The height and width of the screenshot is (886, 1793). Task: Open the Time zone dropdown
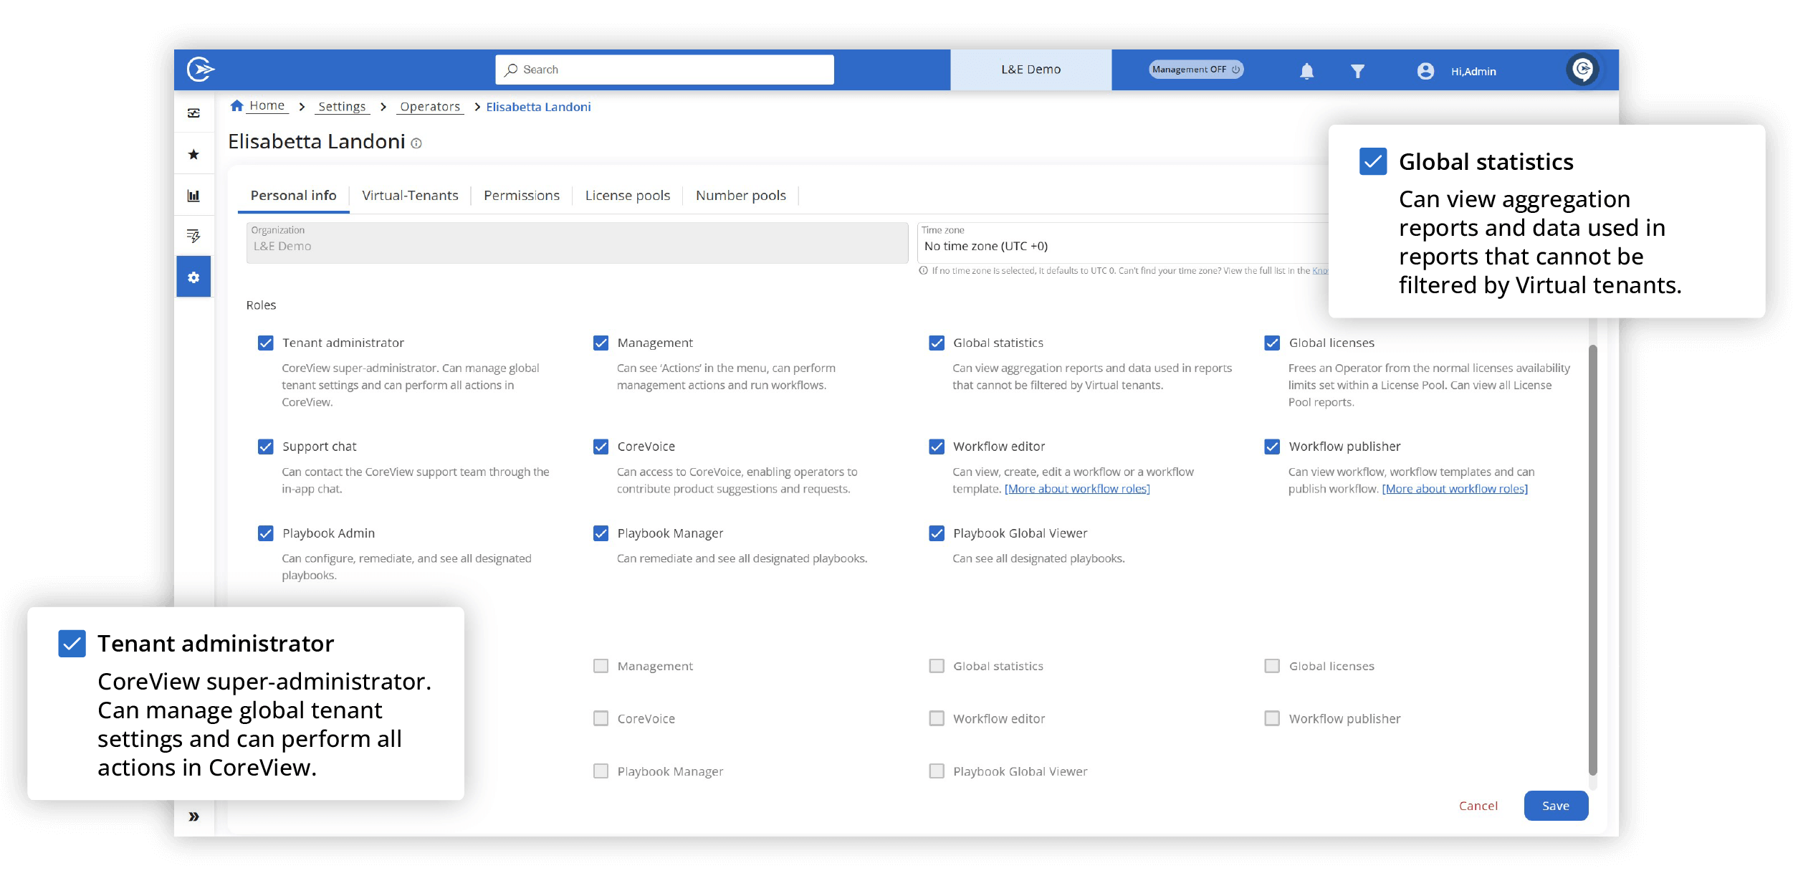[x=1122, y=242]
